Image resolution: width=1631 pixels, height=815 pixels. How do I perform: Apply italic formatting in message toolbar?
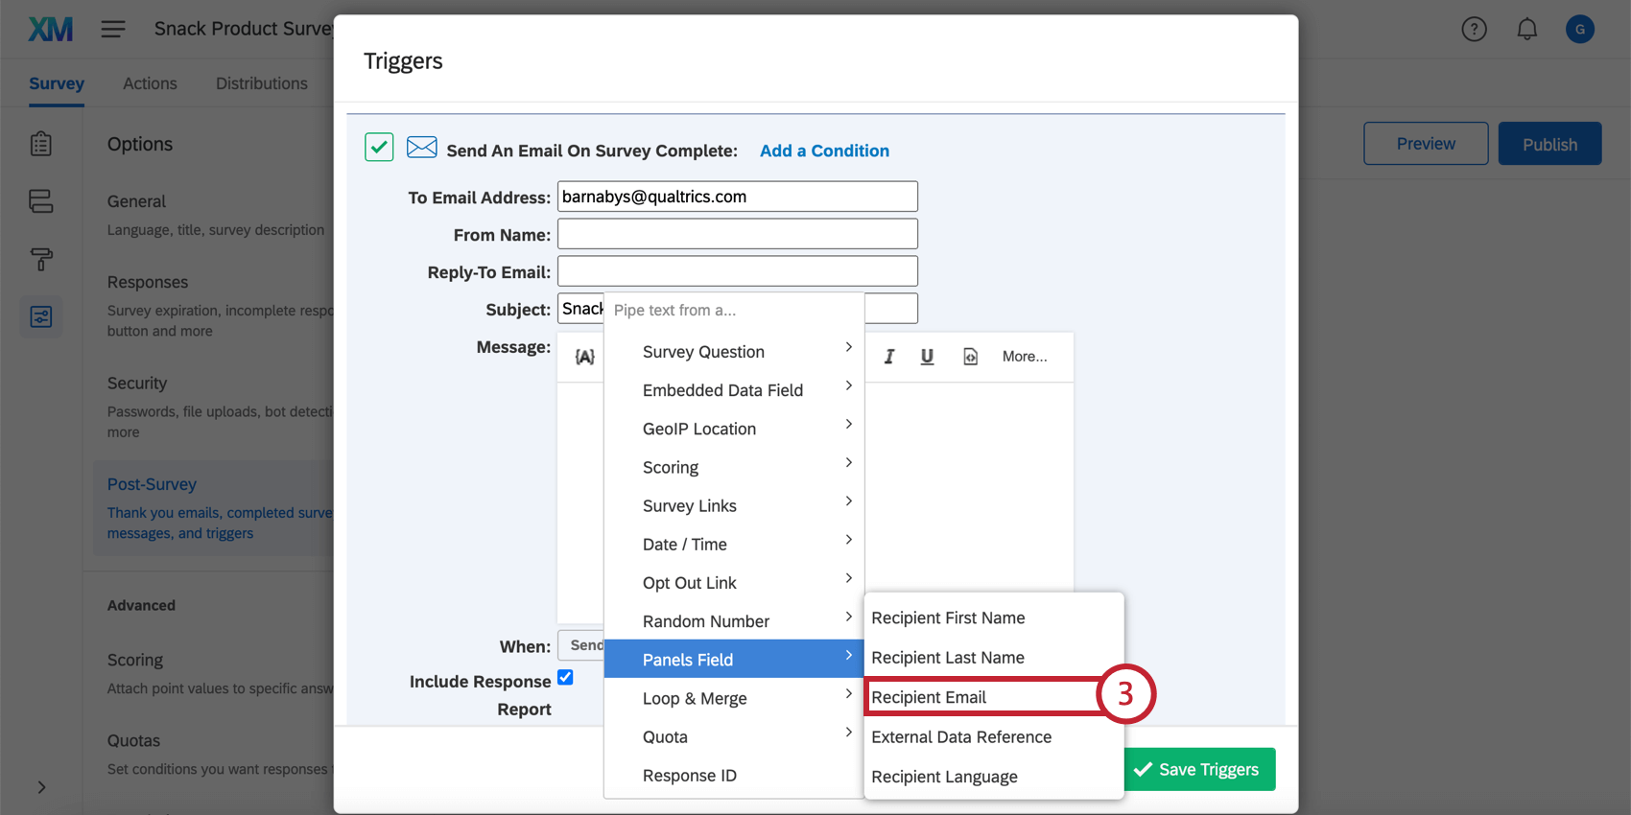point(889,357)
